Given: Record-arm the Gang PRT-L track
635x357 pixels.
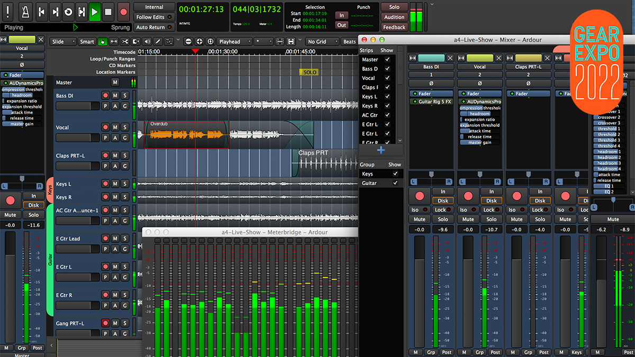Looking at the screenshot, I should click(x=105, y=323).
